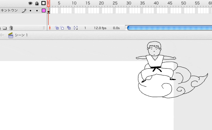Select the キントウン layer name
Image resolution: width=212 pixels, height=130 pixels.
coord(9,10)
